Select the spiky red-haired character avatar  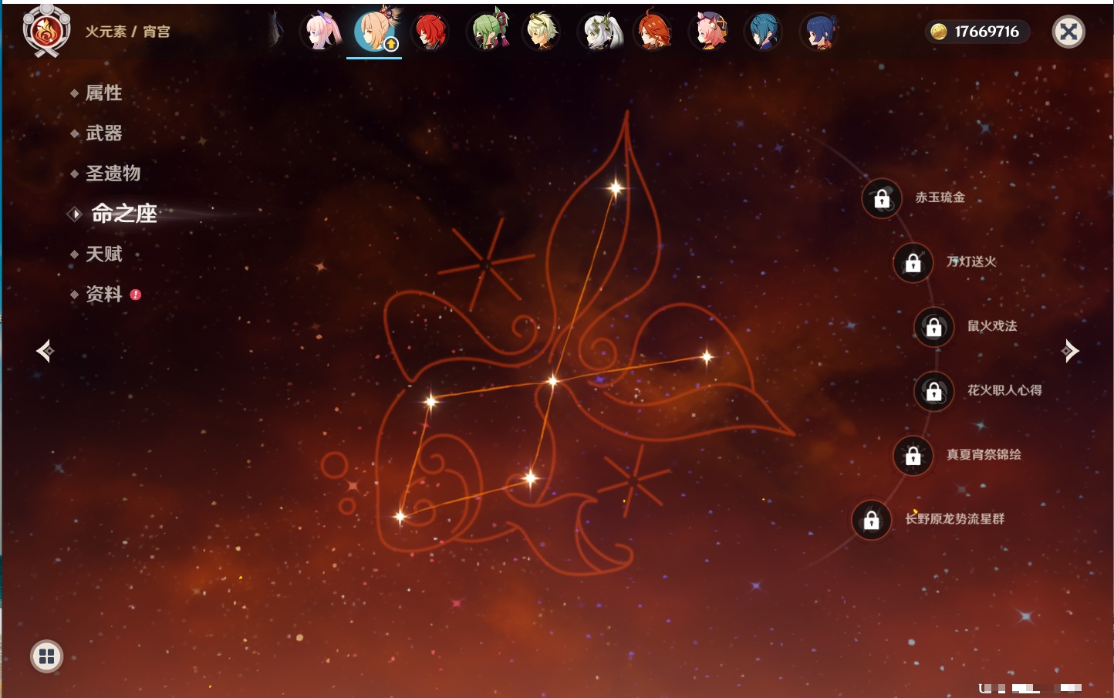click(x=430, y=32)
